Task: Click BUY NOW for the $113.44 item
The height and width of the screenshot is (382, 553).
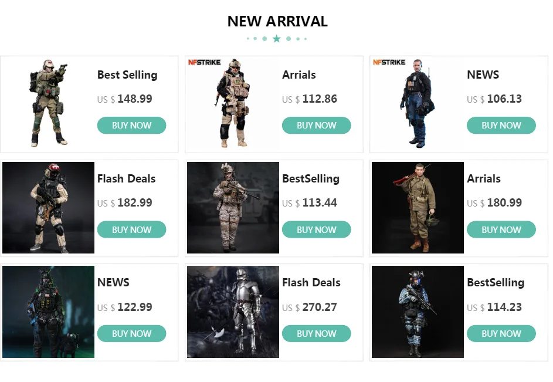Action: pyautogui.click(x=316, y=229)
